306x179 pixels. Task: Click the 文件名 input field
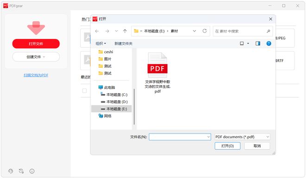pyautogui.click(x=180, y=137)
